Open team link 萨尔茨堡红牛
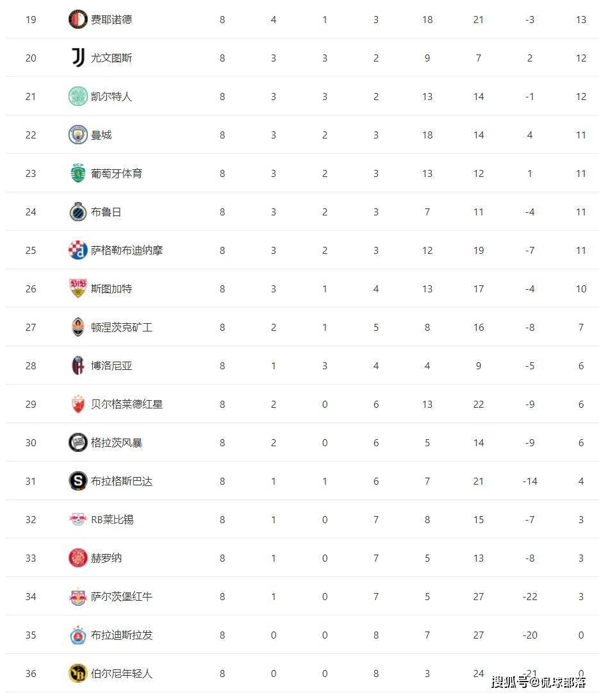Screen dimensions: 599x695 click(121, 597)
